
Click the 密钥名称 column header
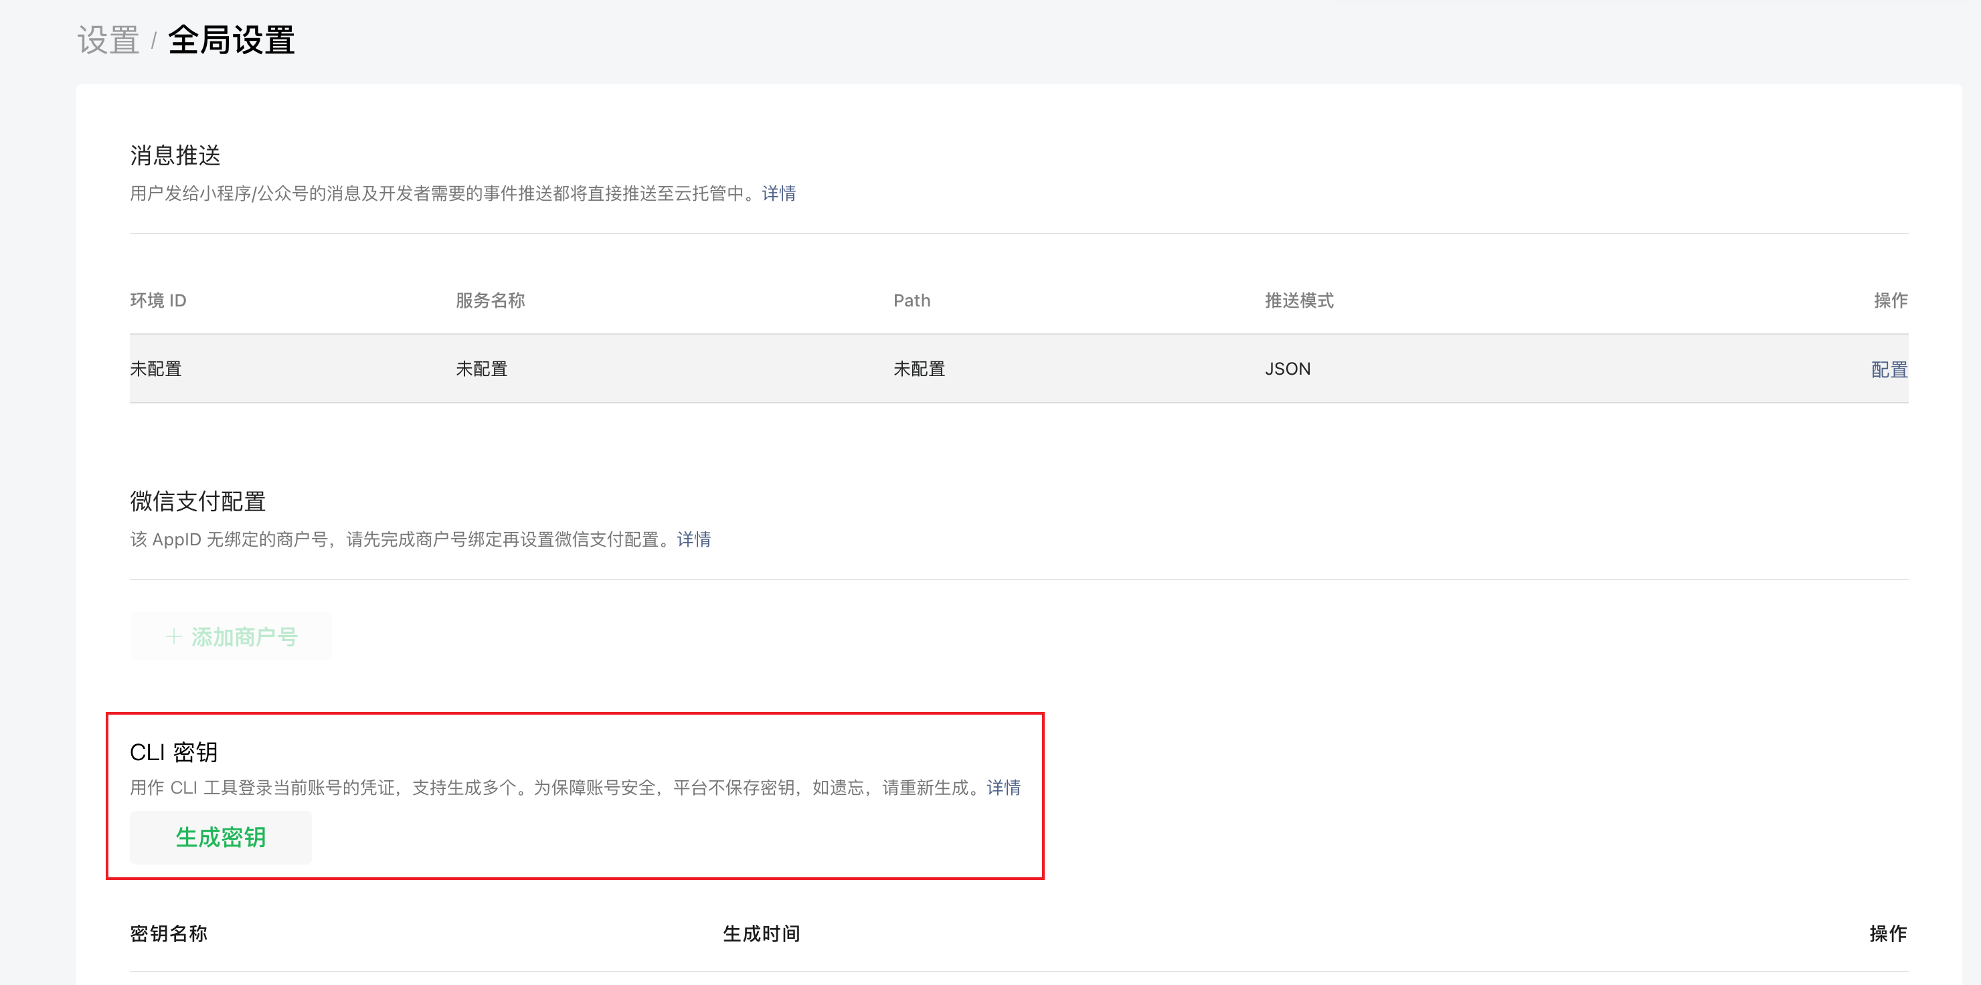[169, 933]
